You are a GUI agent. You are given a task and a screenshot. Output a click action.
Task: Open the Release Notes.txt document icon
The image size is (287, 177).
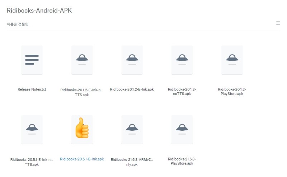[32, 60]
